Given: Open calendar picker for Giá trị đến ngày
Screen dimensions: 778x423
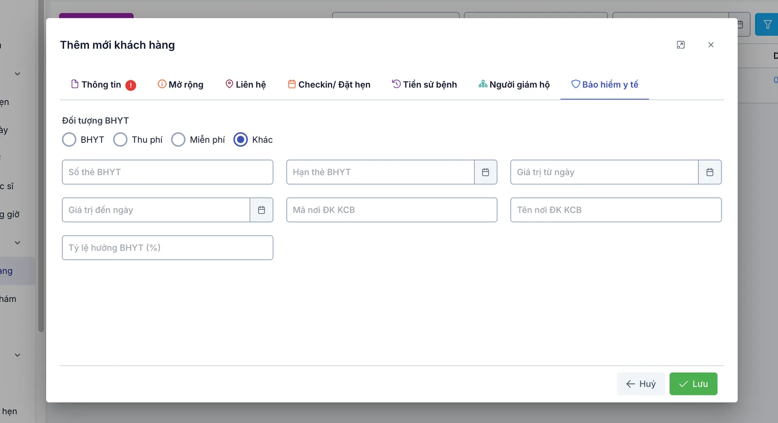Looking at the screenshot, I should coord(262,210).
